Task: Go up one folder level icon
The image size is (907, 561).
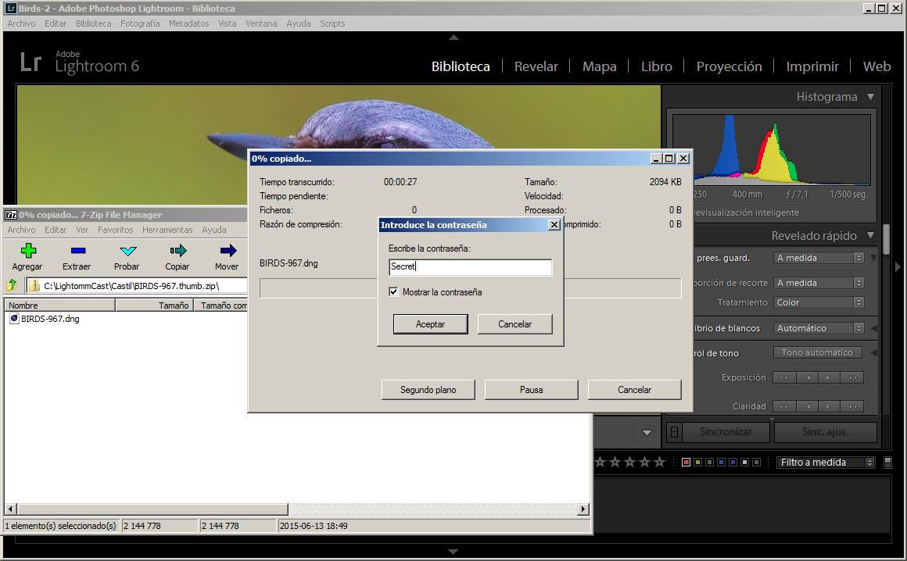Action: tap(13, 286)
